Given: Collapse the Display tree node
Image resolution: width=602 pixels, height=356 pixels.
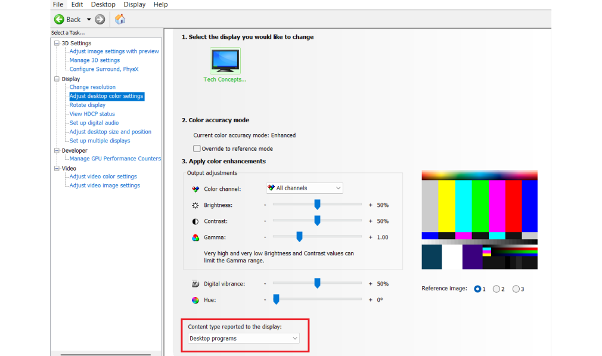Looking at the screenshot, I should [x=57, y=79].
